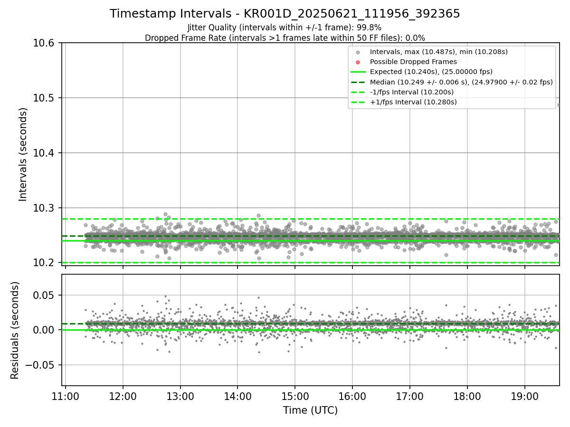
Task: Click the plot title 'Timestamp Intervals - KR001D_20250621_111956_392365'
Action: pyautogui.click(x=285, y=14)
